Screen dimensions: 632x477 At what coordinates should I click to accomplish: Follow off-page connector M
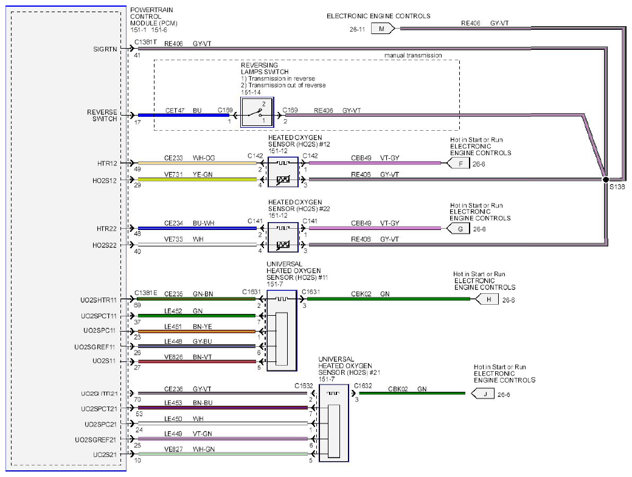coord(383,29)
